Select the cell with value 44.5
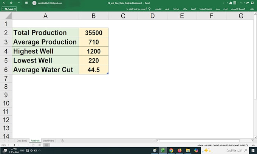 tap(94, 70)
